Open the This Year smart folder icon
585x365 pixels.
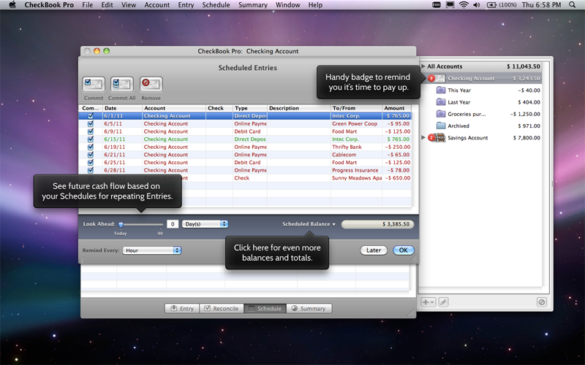click(441, 90)
